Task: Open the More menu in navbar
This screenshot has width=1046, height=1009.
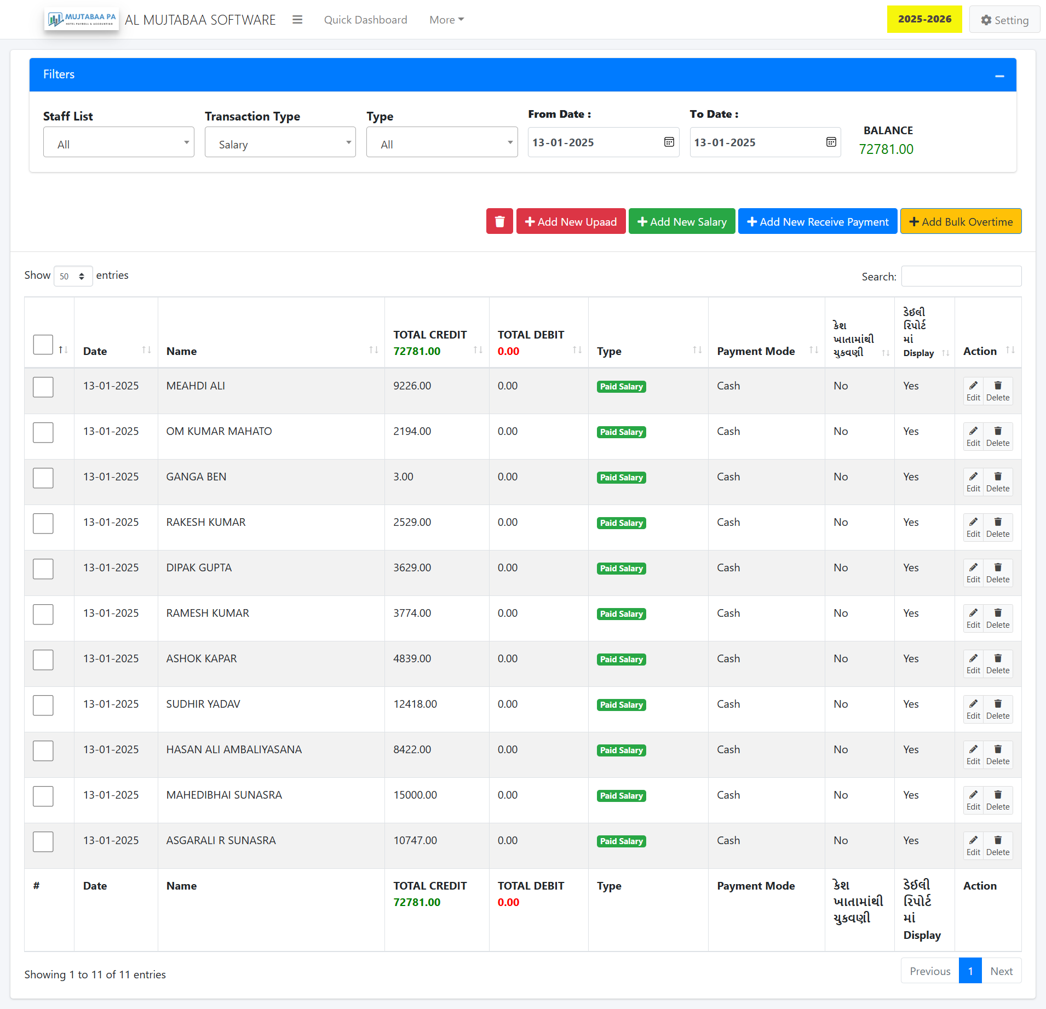Action: (446, 20)
